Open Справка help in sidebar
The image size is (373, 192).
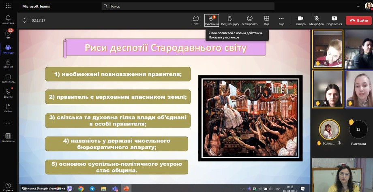tap(8, 187)
